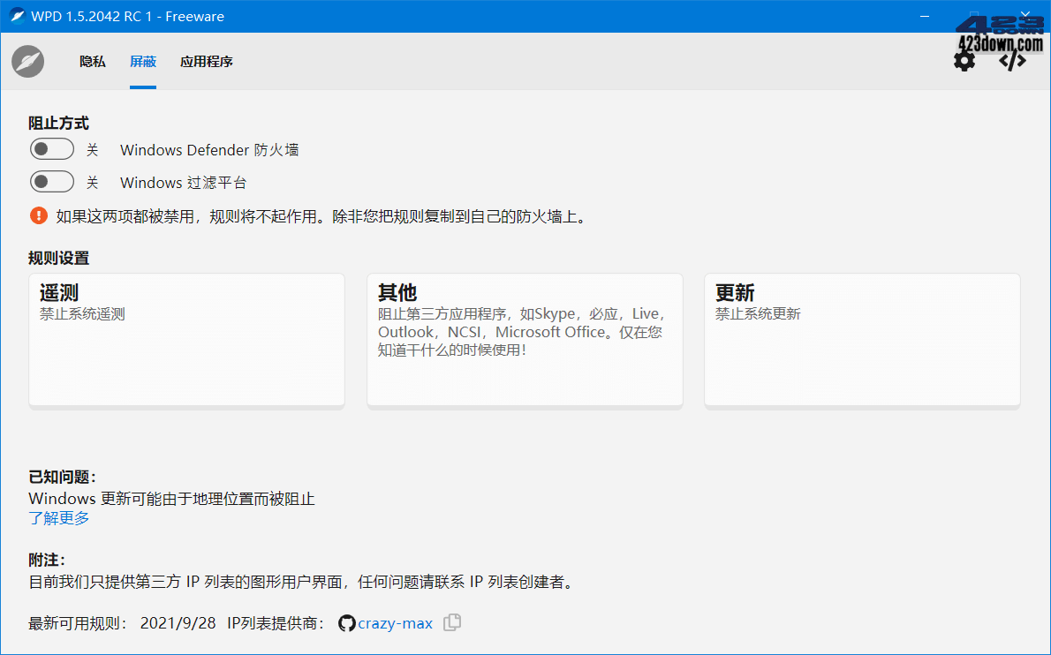Image resolution: width=1051 pixels, height=655 pixels.
Task: Select the currently active 屏蔽 tab
Action: point(143,62)
